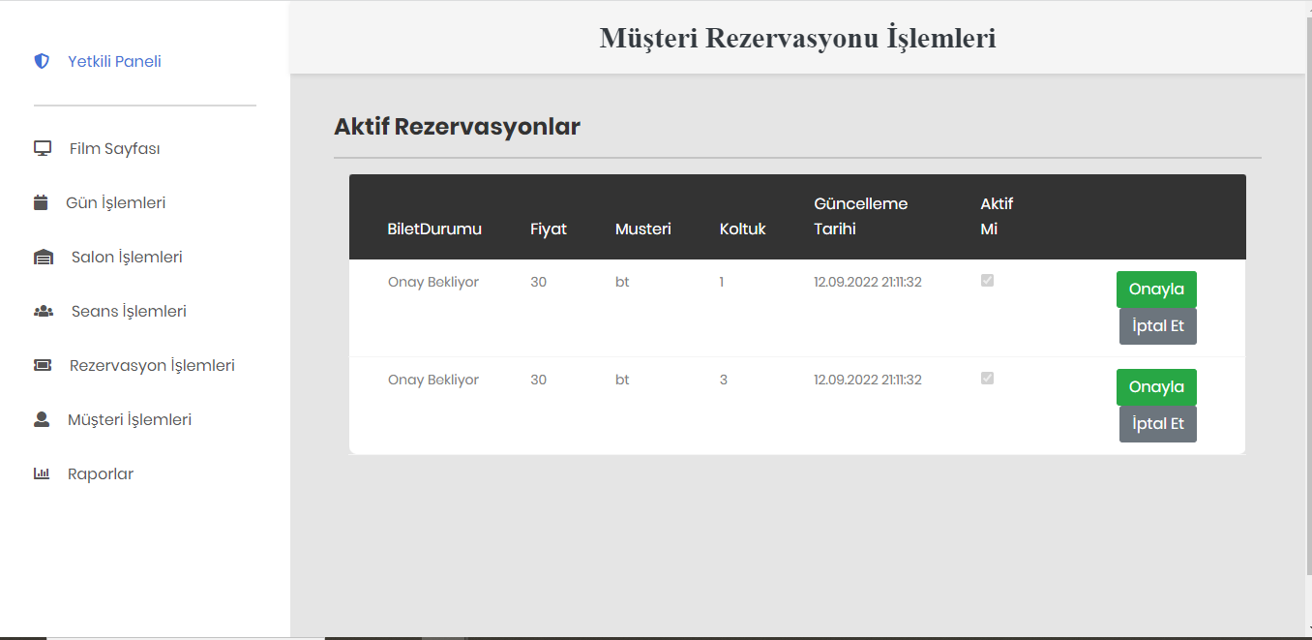Click İptal Et on the second reservation row

[x=1157, y=423]
